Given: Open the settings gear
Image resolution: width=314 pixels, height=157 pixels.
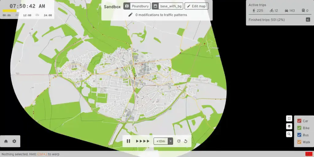Looking at the screenshot, I should [14, 141].
